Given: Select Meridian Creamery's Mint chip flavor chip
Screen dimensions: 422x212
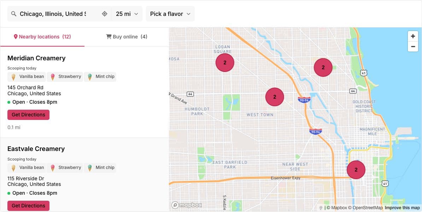Looking at the screenshot, I should [x=100, y=77].
